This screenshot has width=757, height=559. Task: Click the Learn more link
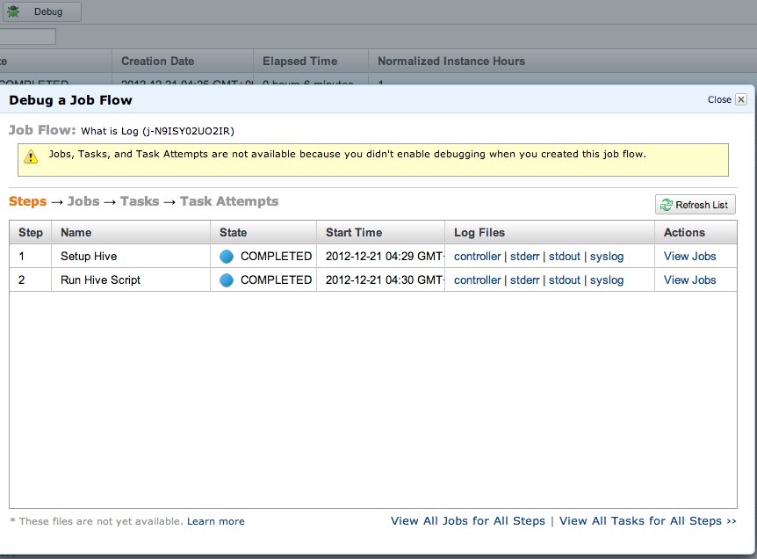coord(216,521)
